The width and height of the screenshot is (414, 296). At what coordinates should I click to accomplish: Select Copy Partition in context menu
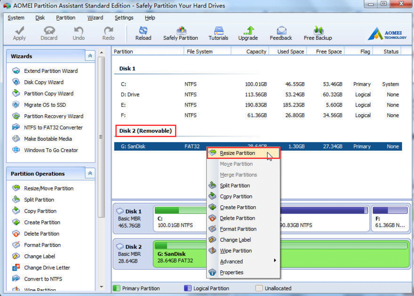click(243, 196)
